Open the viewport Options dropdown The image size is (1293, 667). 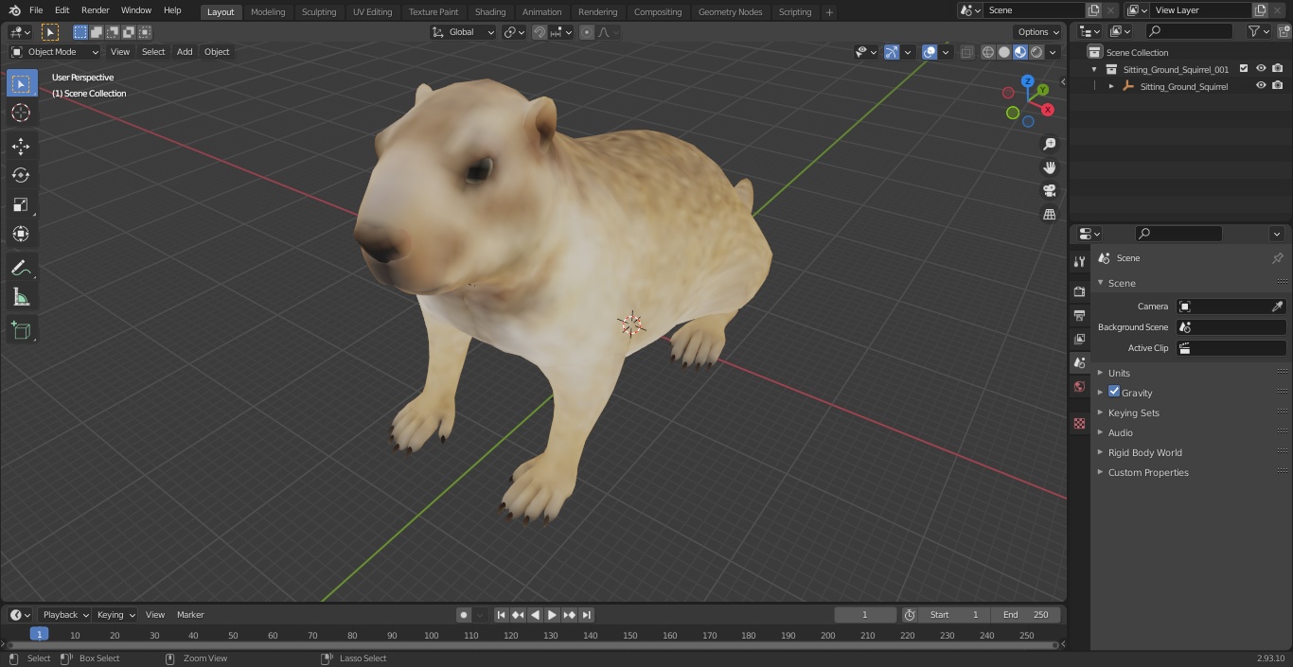point(1038,32)
